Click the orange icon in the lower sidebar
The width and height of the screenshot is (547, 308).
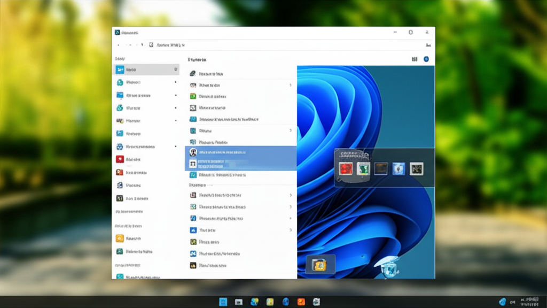click(120, 238)
